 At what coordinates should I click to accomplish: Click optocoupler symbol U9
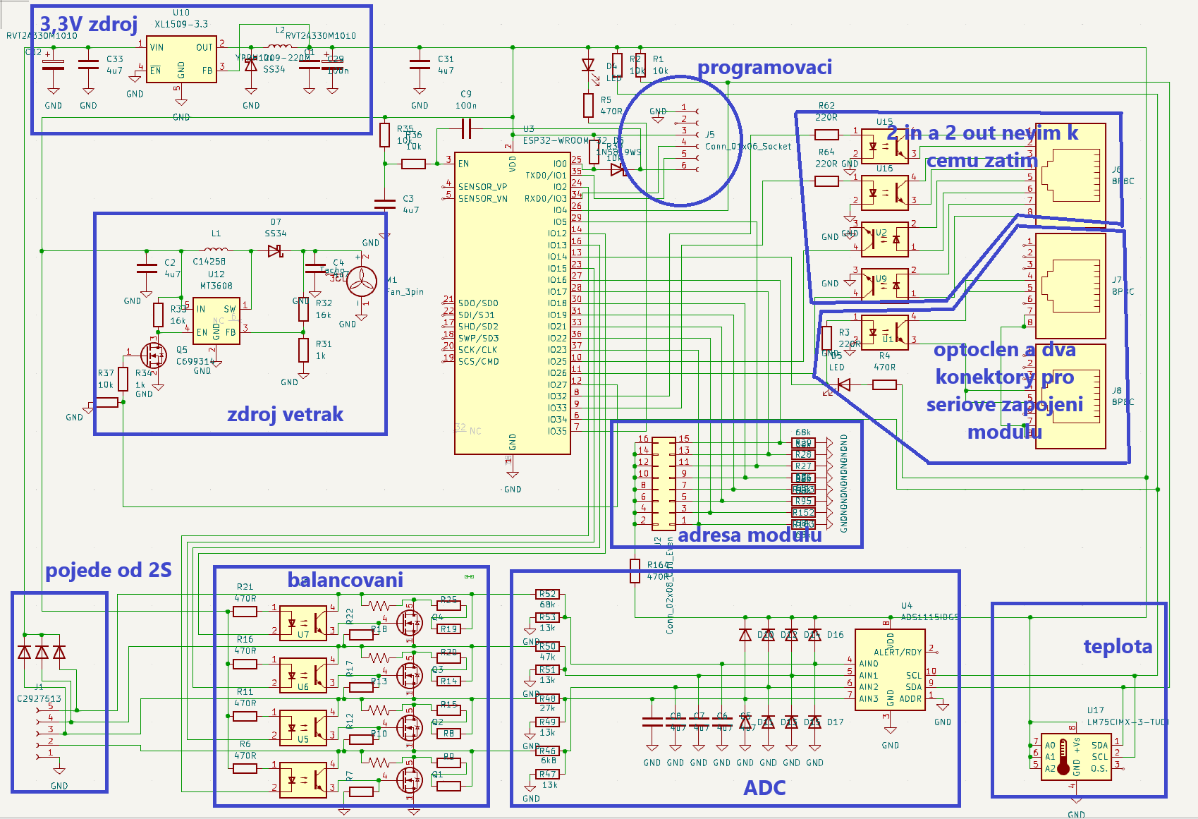pos(885,286)
